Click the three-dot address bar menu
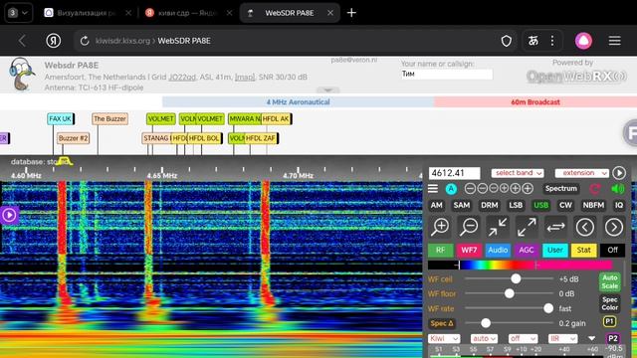 click(x=552, y=41)
